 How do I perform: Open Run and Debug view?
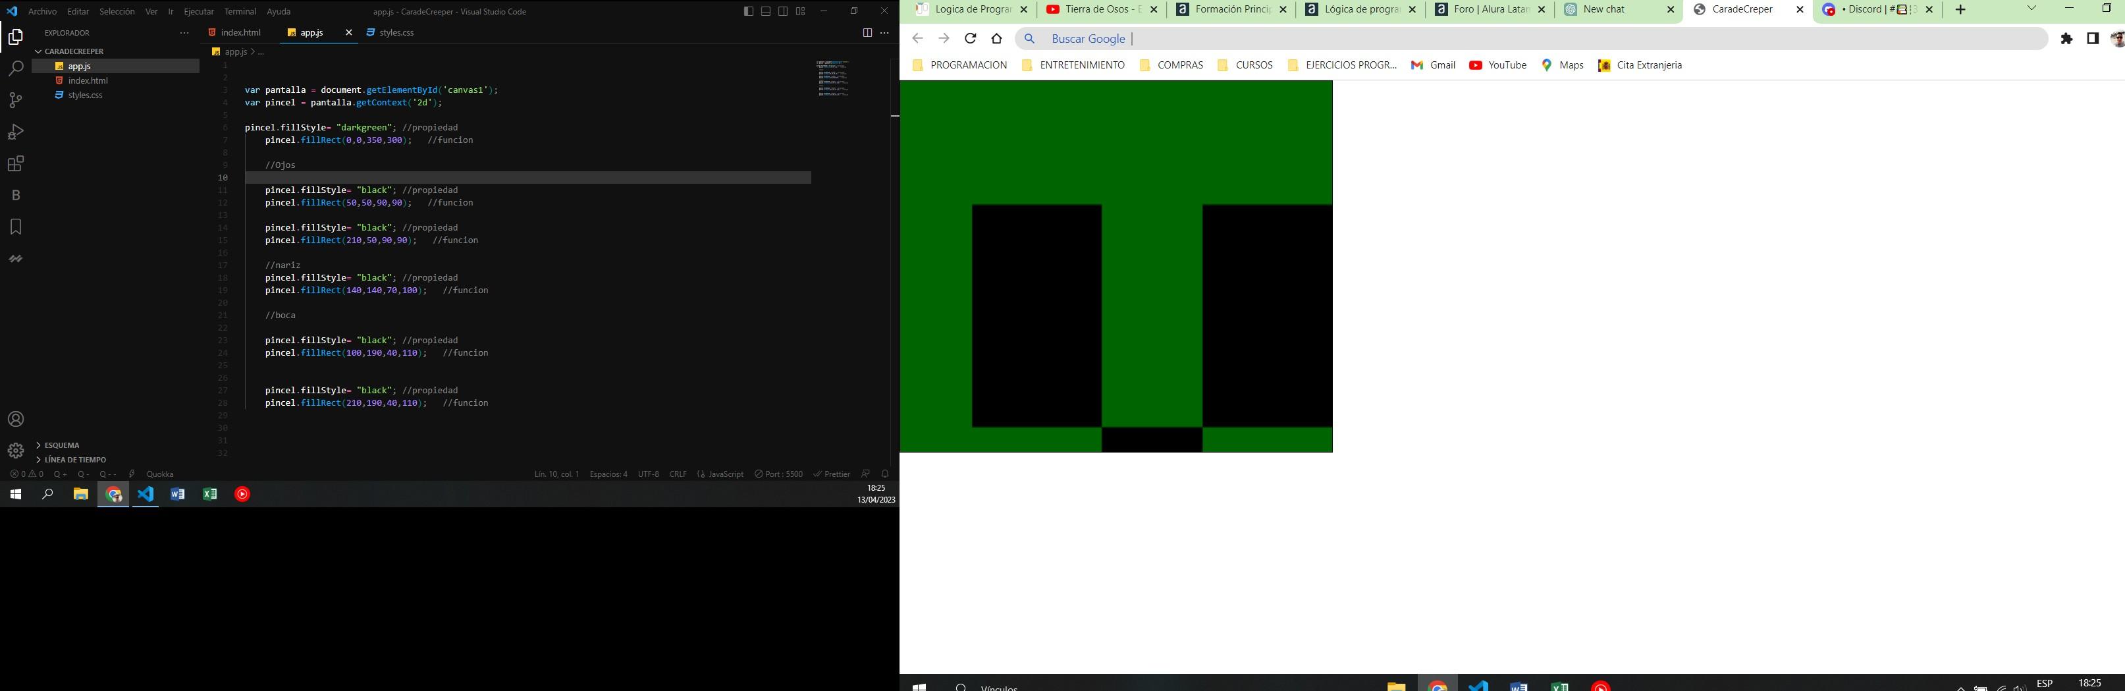click(x=16, y=132)
